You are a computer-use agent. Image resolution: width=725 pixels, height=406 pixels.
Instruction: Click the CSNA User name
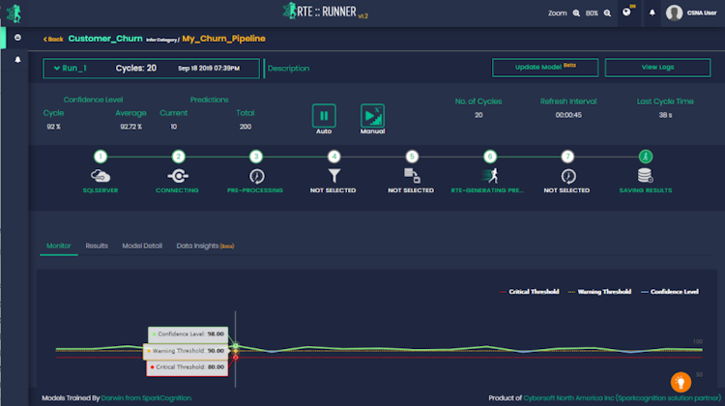(x=702, y=13)
